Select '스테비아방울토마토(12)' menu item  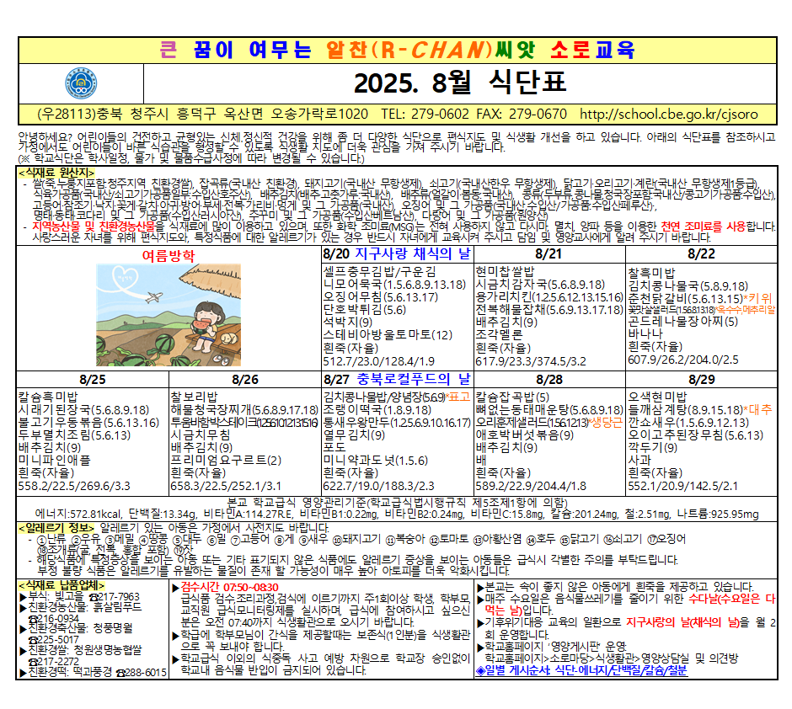pyautogui.click(x=388, y=334)
